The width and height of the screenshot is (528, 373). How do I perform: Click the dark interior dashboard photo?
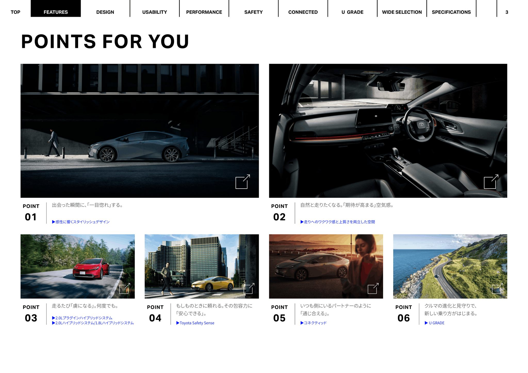click(388, 131)
